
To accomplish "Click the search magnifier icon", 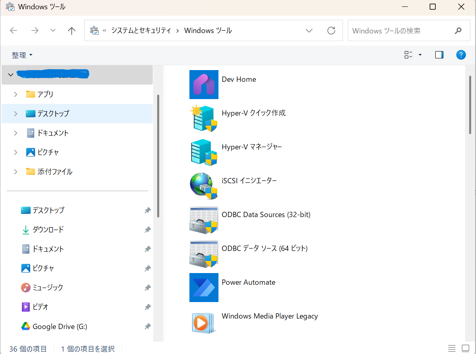I will [458, 31].
